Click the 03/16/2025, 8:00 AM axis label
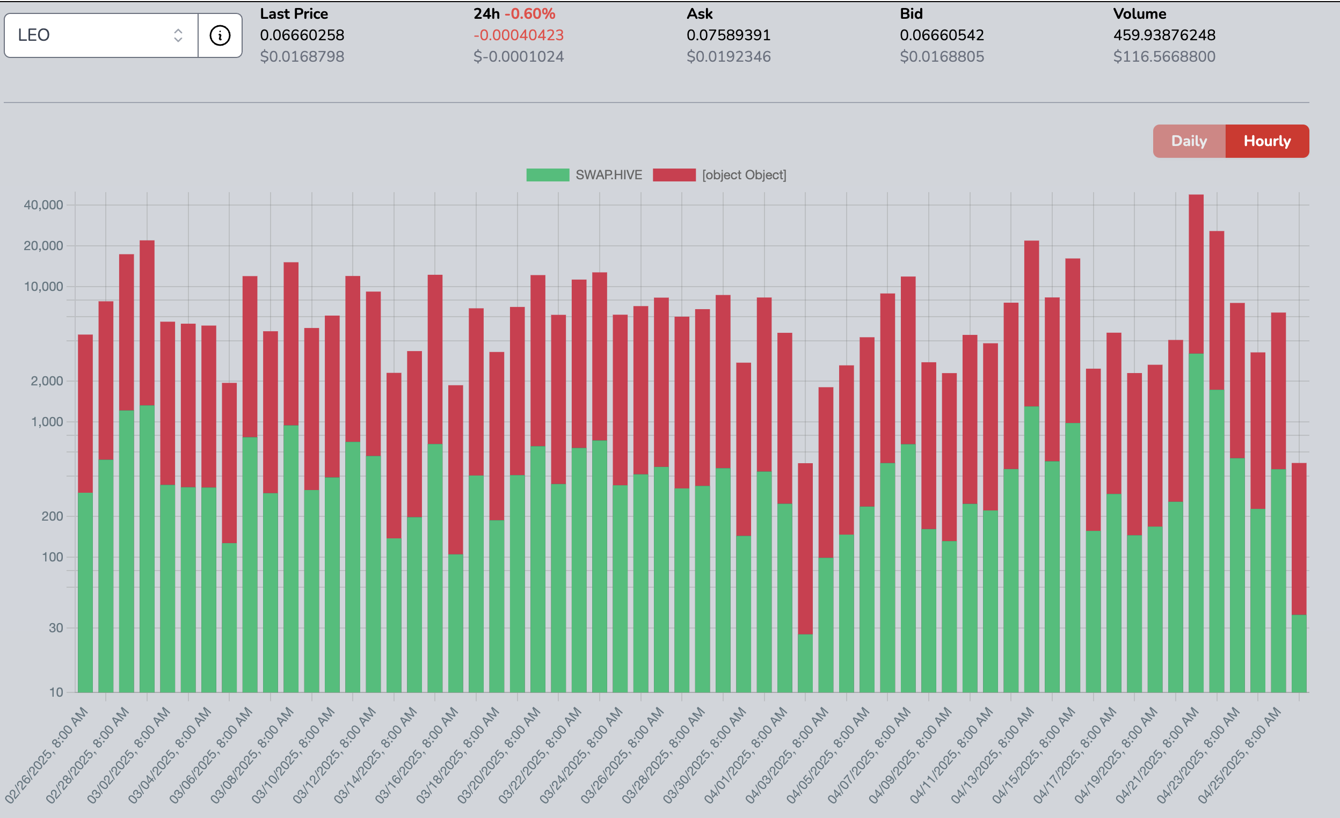 pos(417,755)
